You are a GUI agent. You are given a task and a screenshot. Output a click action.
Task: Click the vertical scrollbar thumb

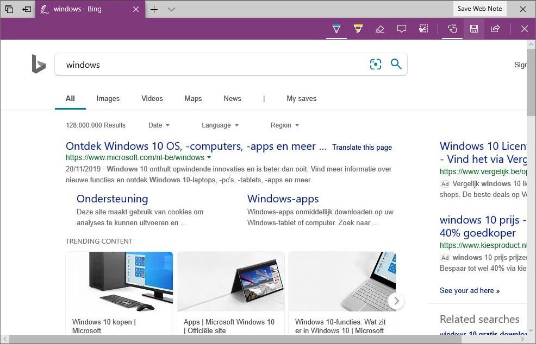[531, 82]
